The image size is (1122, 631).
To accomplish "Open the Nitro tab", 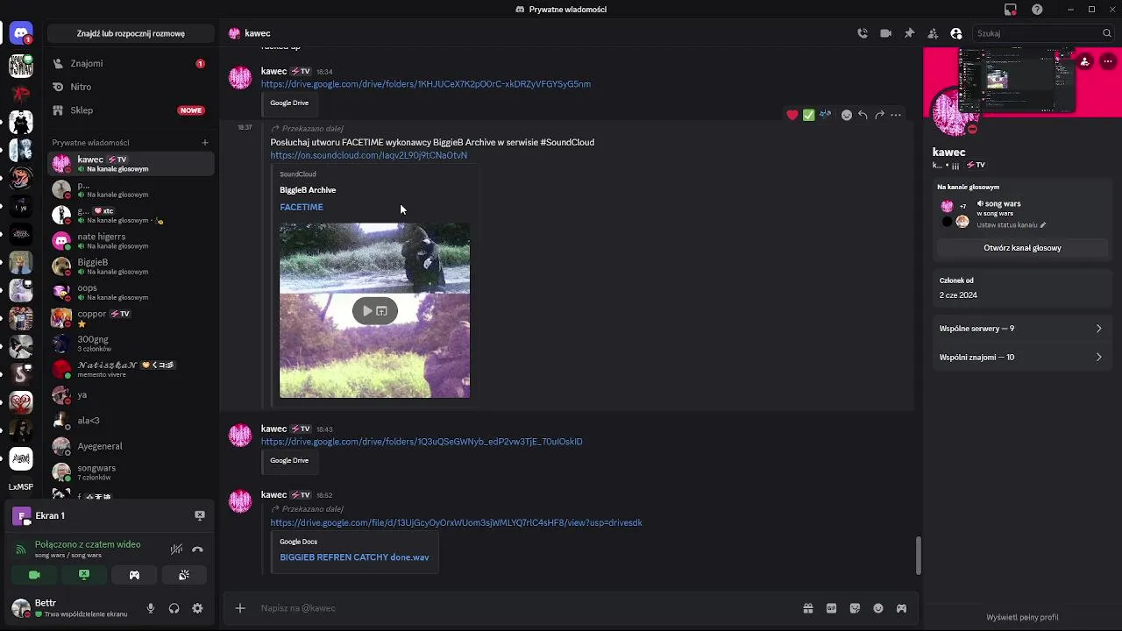I will coord(131,87).
